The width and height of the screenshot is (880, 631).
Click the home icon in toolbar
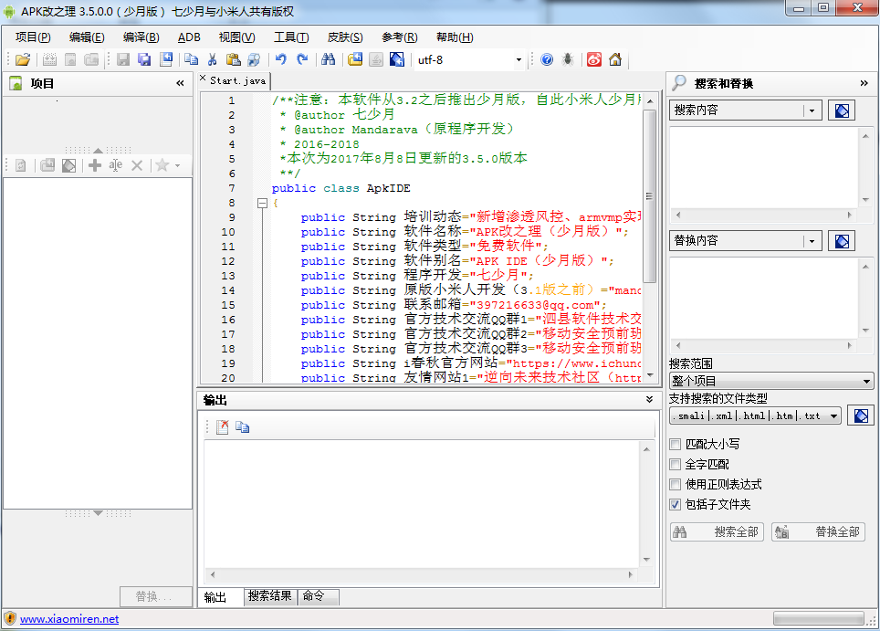pyautogui.click(x=615, y=59)
